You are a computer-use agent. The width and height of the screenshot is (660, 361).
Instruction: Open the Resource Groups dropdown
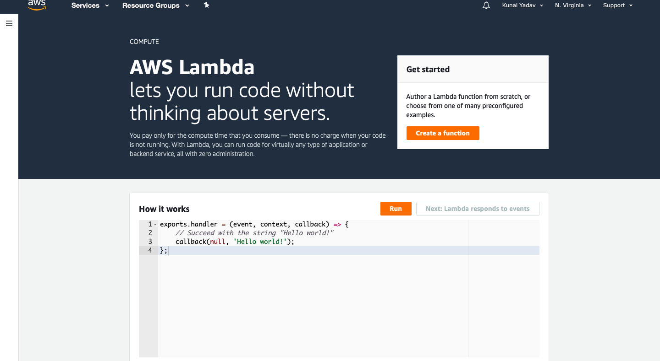155,5
